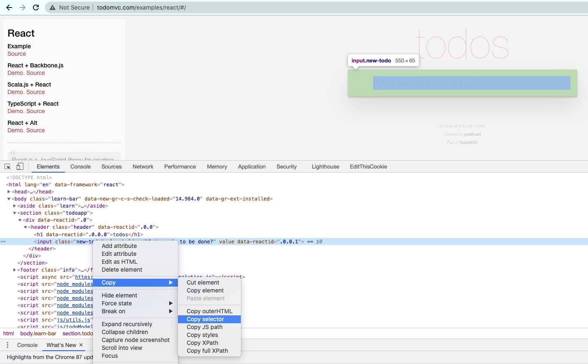
Task: Open the React + Backbone.js Demo link
Action: tap(15, 73)
